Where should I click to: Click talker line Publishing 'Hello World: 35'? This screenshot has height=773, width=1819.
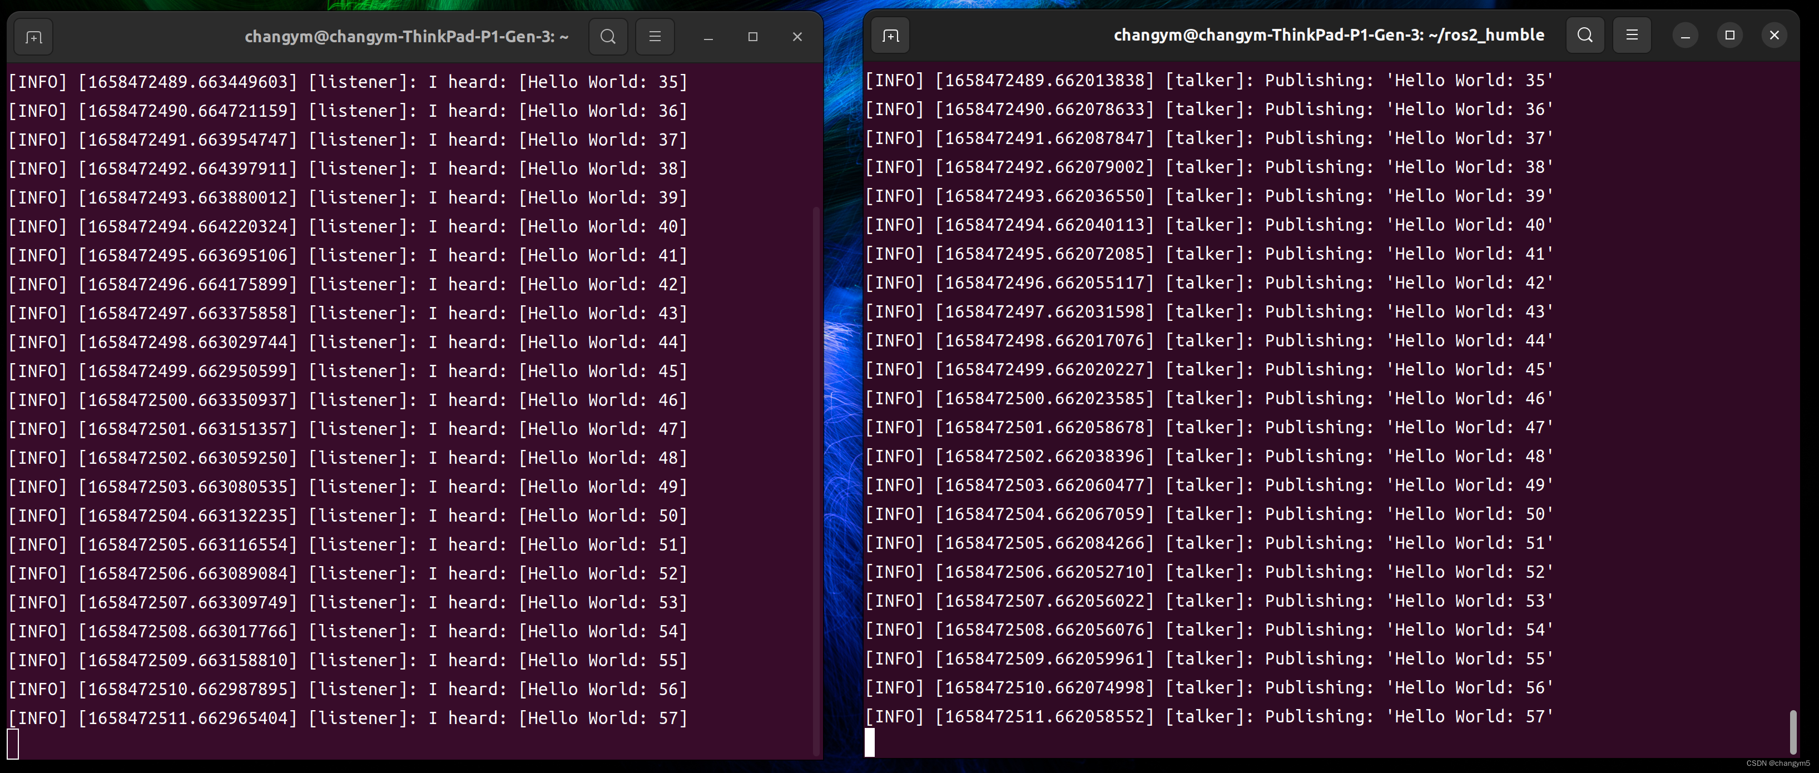pos(1210,81)
